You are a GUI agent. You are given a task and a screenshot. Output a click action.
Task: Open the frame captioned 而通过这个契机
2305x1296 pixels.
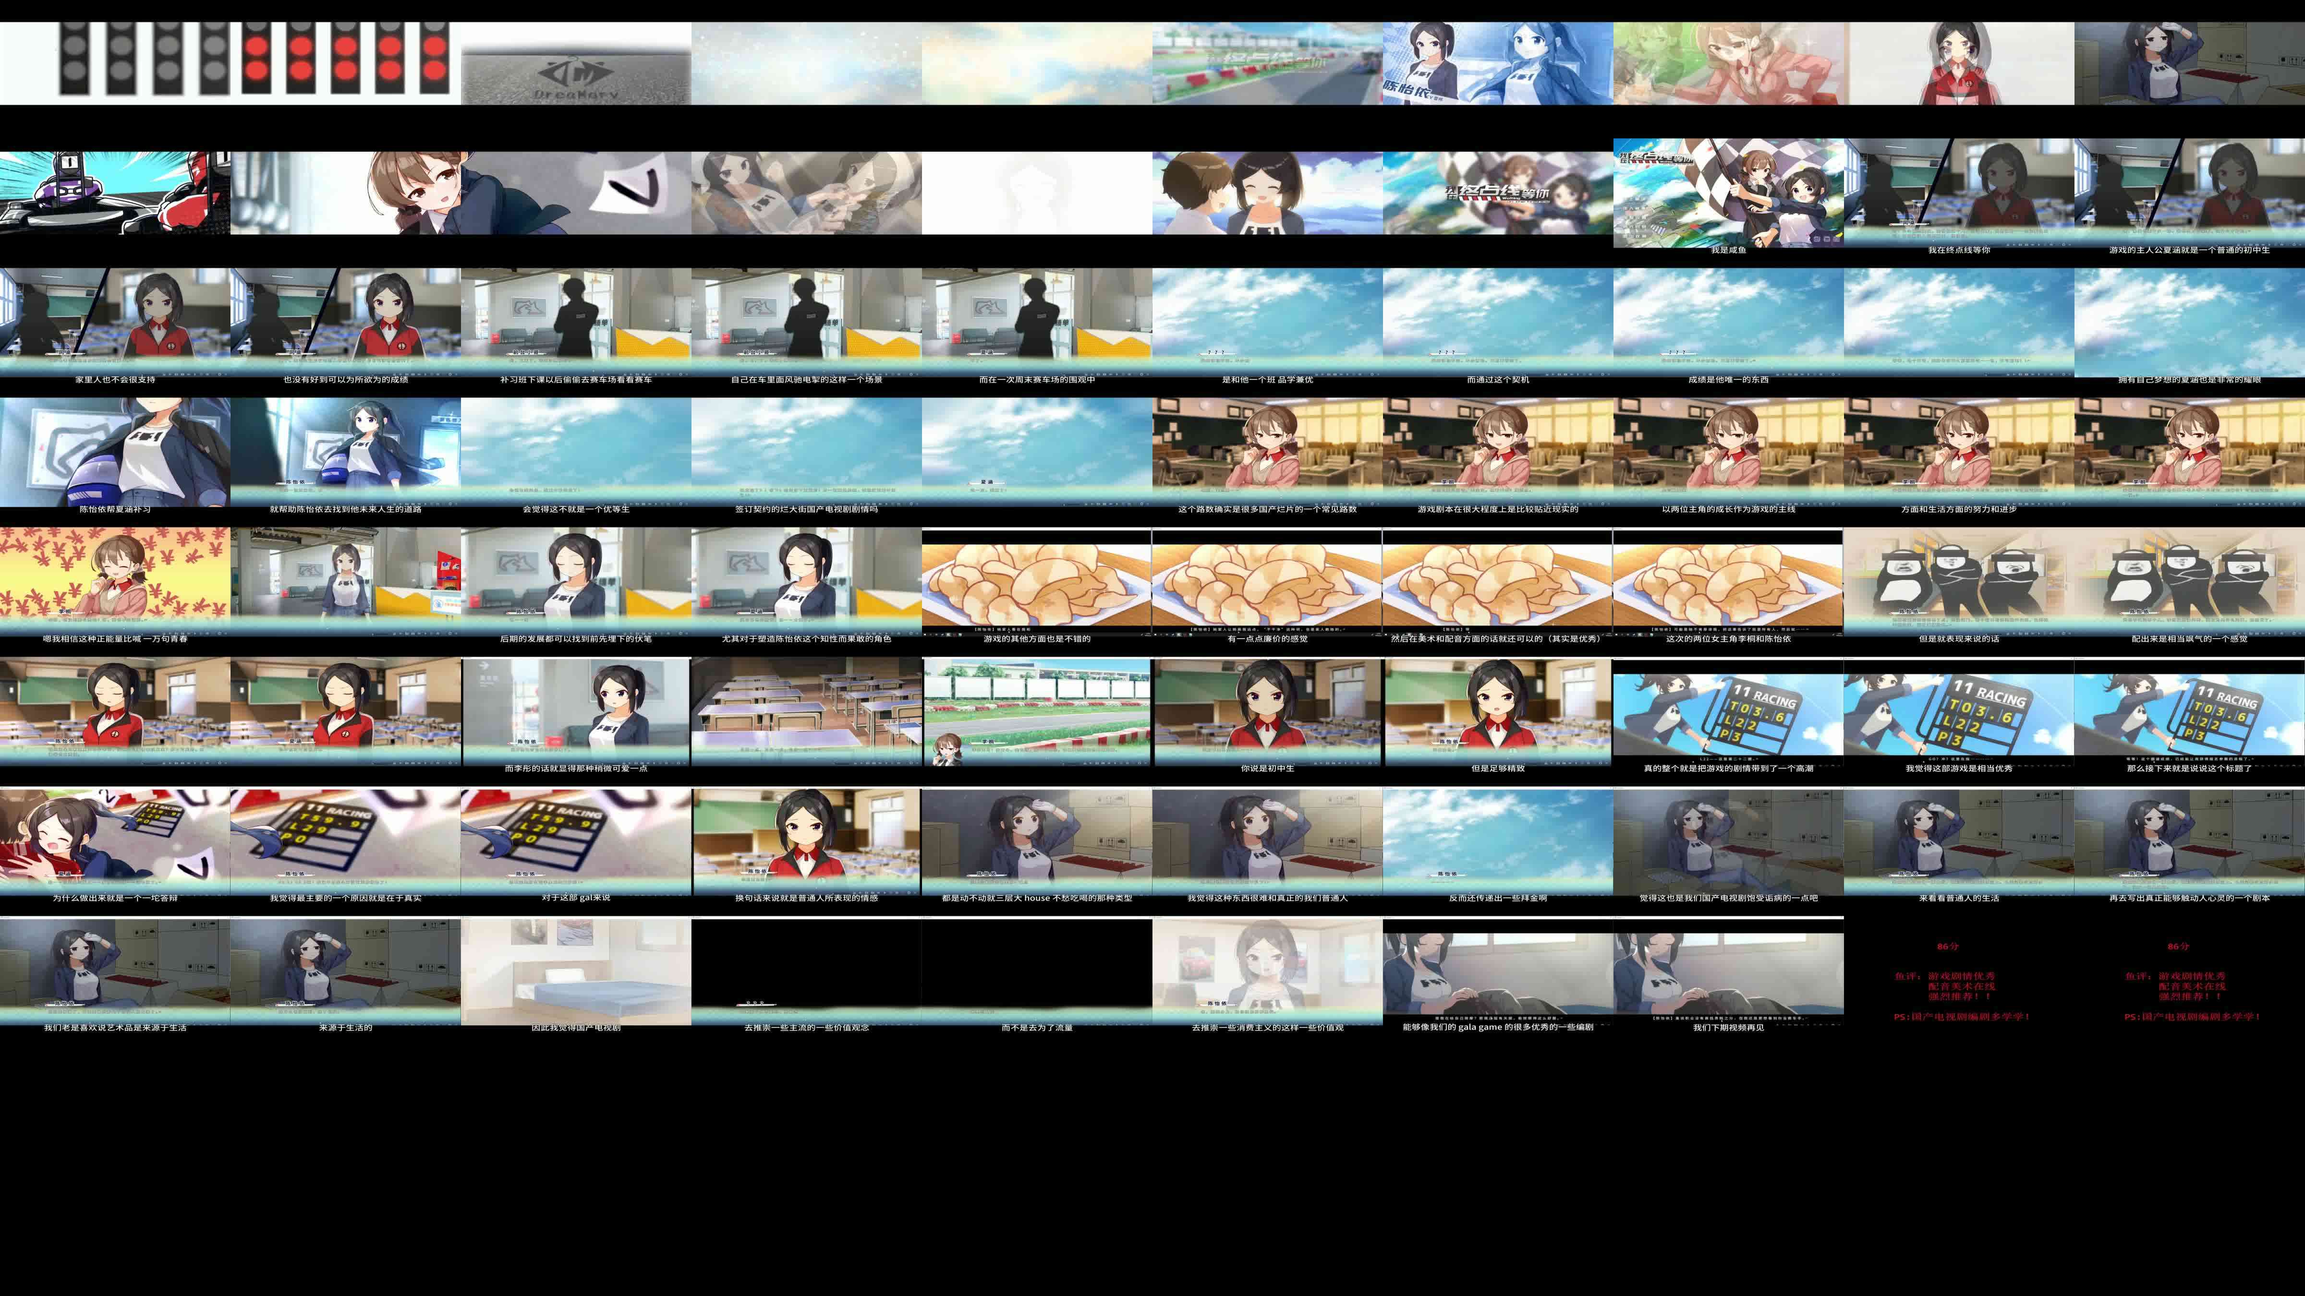coord(1498,323)
